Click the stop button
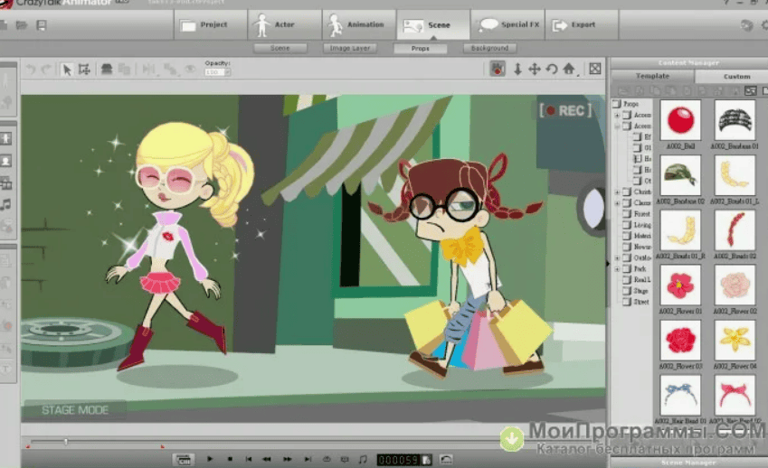Image resolution: width=768 pixels, height=468 pixels. [x=230, y=459]
